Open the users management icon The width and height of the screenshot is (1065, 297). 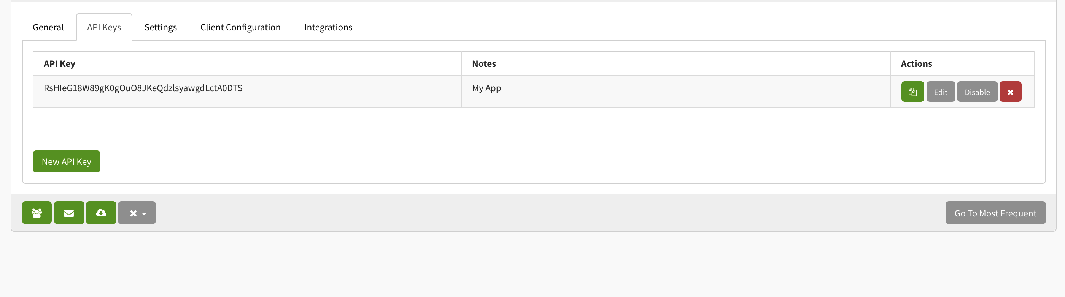tap(37, 213)
